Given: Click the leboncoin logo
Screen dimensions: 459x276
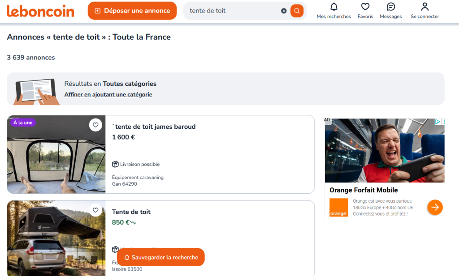Looking at the screenshot, I should [40, 11].
